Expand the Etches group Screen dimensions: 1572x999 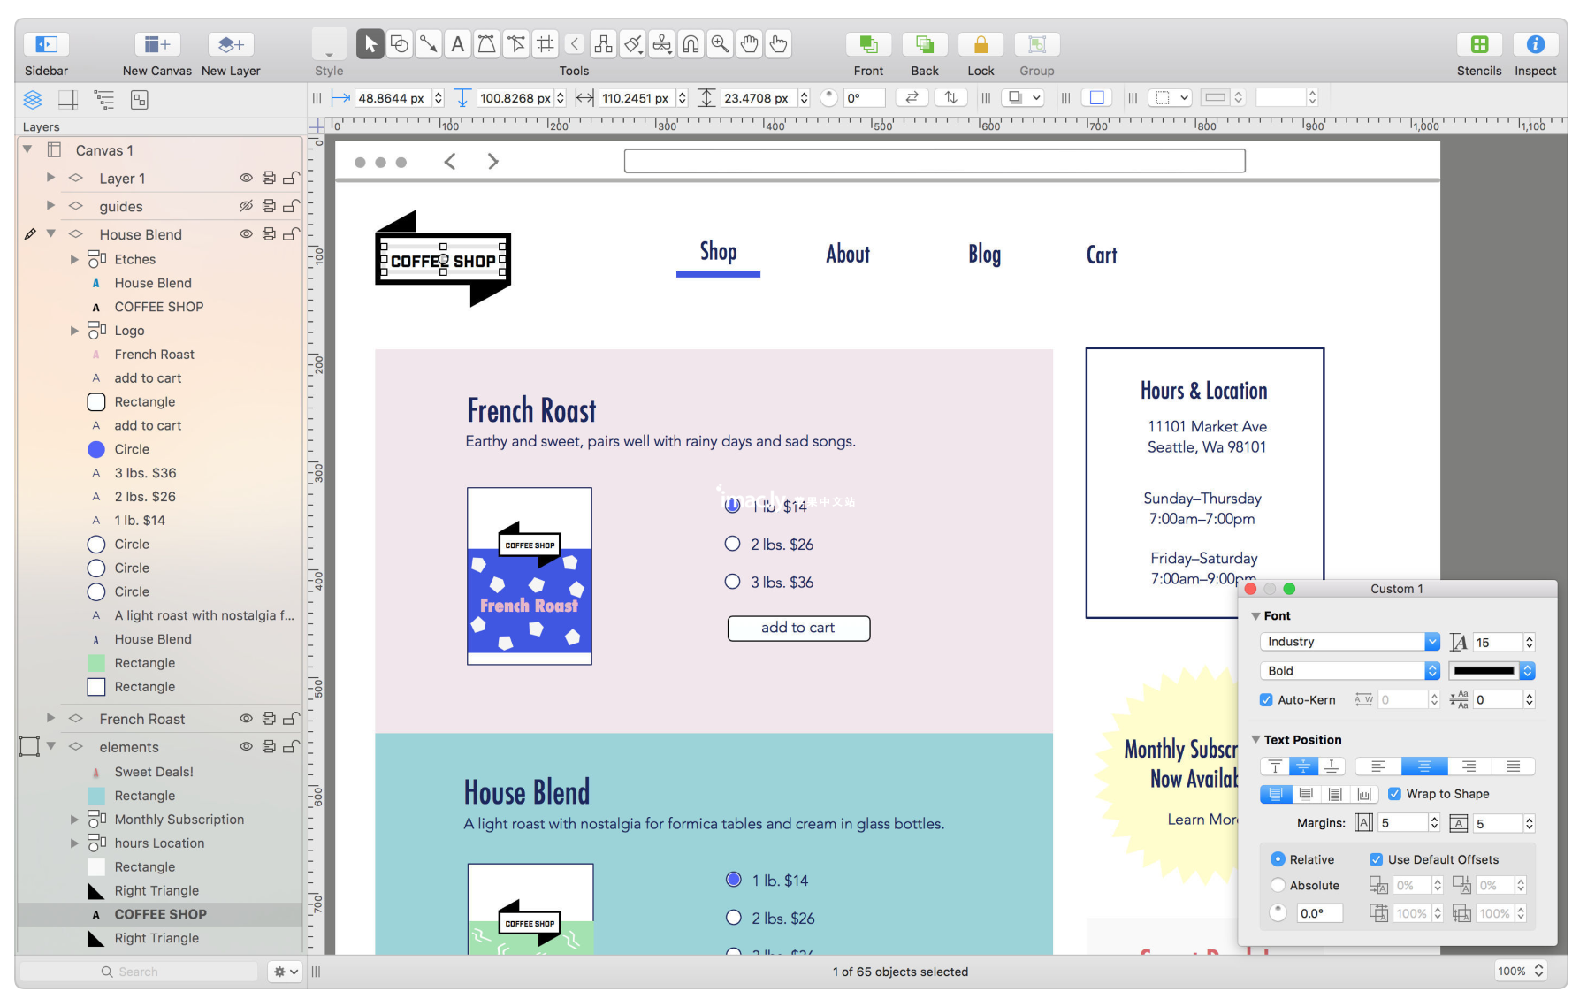(x=74, y=260)
